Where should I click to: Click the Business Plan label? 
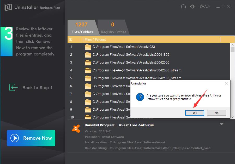coord(50,8)
